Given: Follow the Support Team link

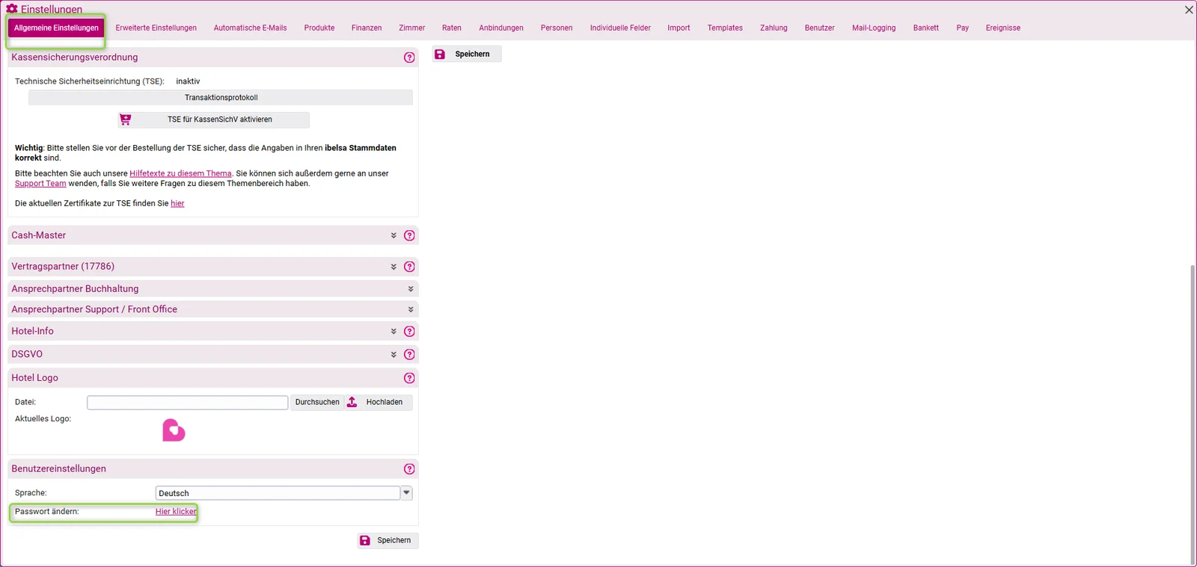Looking at the screenshot, I should 40,184.
